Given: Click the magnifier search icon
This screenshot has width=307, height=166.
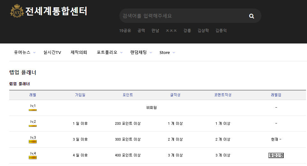Looking at the screenshot, I should click(x=251, y=16).
